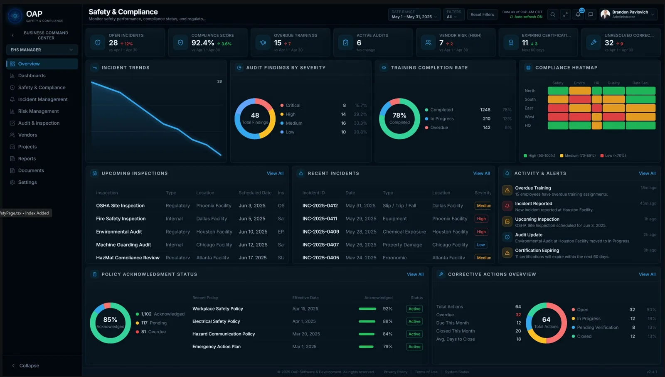The height and width of the screenshot is (377, 665).
Task: Click Workplace Safety Policy progress bar
Action: tap(367, 309)
